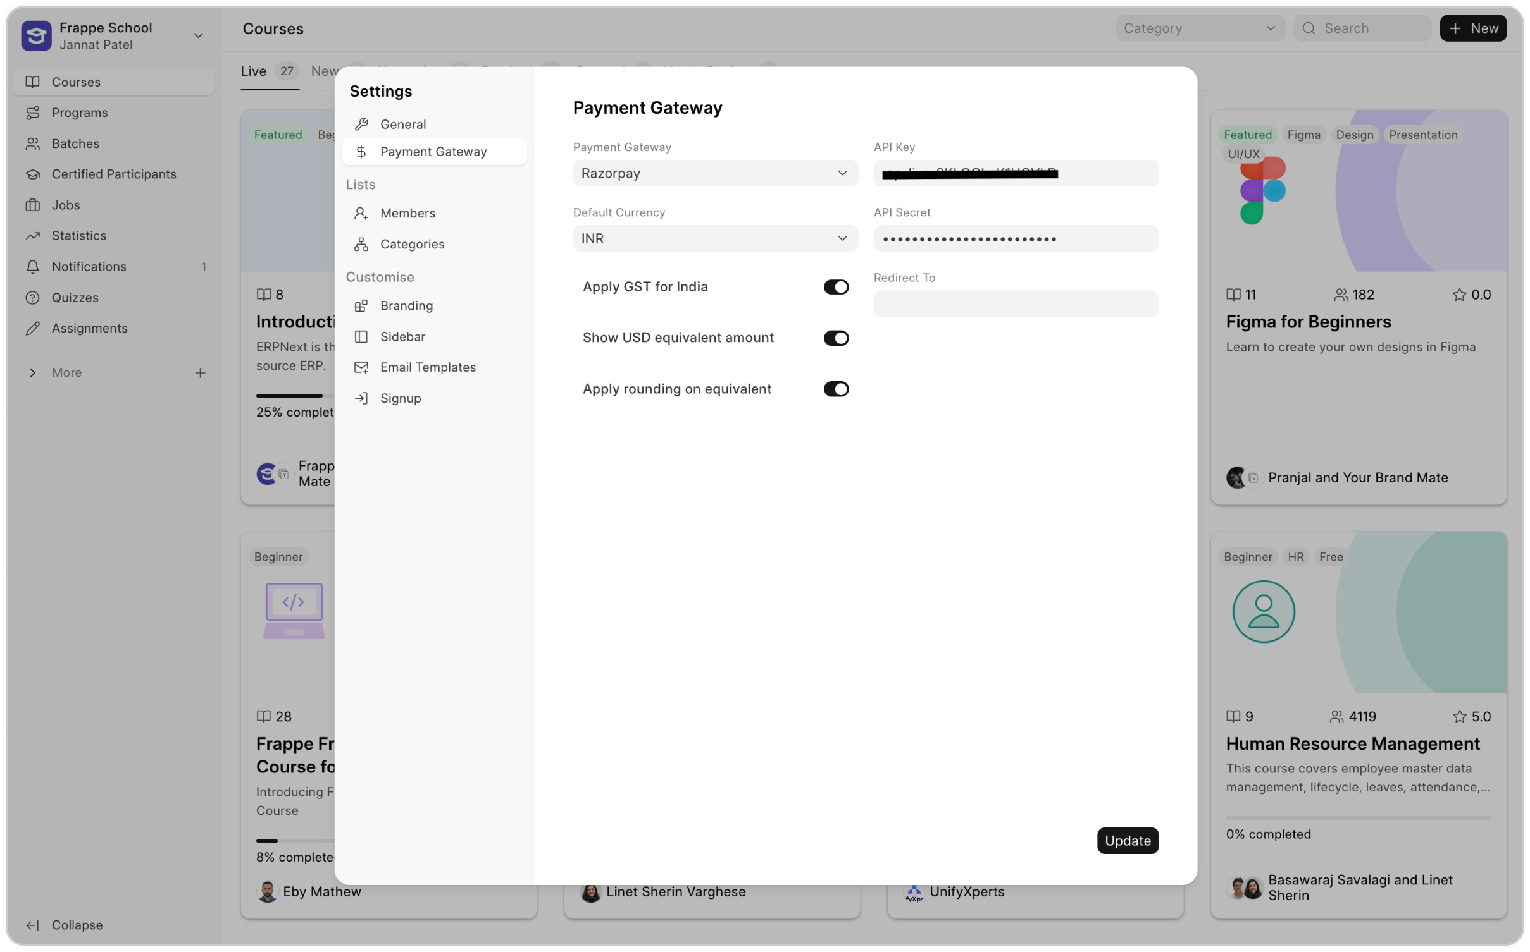1530x952 pixels.
Task: Click the Redirect To input field
Action: point(1016,304)
